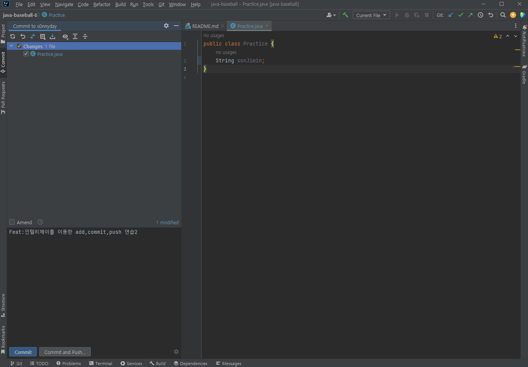This screenshot has width=528, height=367.
Task: Open the Pull Requests side panel
Action: point(3,98)
